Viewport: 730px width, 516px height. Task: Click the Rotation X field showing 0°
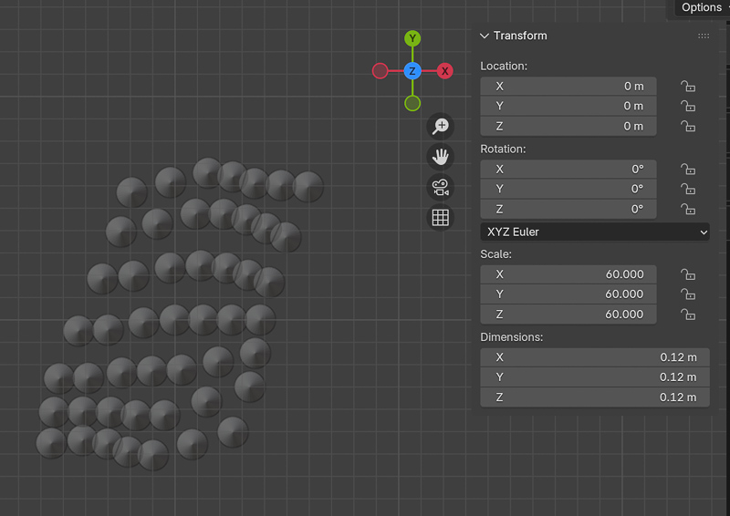(568, 170)
